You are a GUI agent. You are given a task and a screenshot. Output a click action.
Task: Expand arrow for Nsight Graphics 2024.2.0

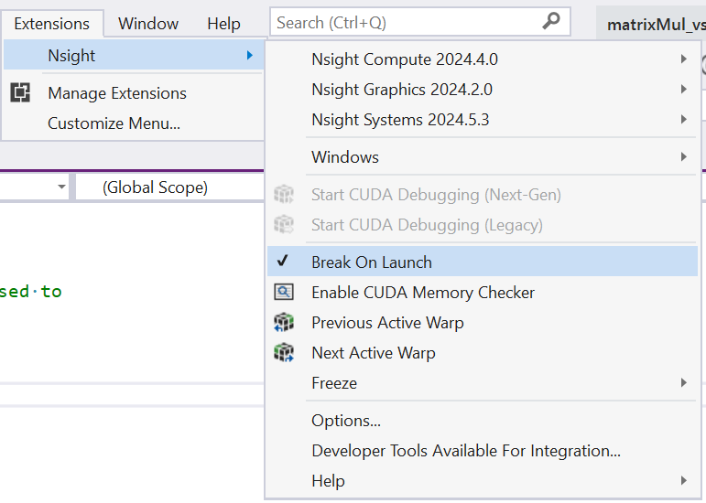(x=684, y=89)
